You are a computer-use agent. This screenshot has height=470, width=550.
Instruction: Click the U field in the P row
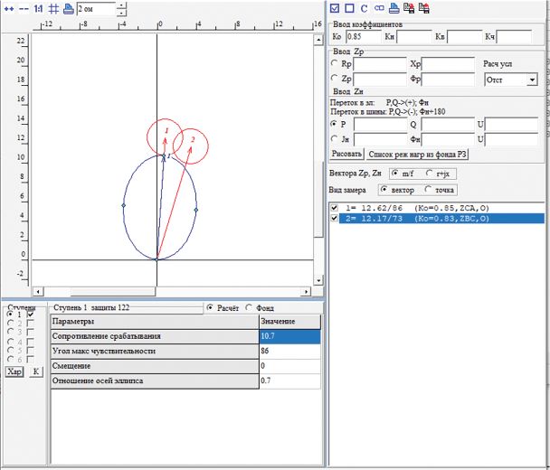pyautogui.click(x=512, y=125)
